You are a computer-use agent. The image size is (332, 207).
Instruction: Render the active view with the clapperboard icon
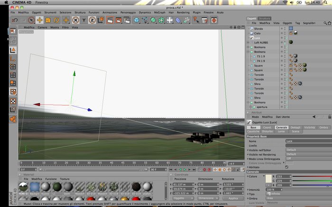pos(110,20)
